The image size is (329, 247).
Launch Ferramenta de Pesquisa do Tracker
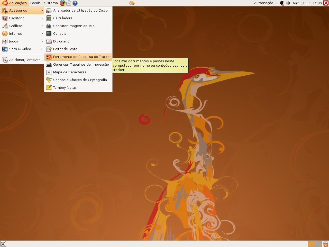(78, 57)
